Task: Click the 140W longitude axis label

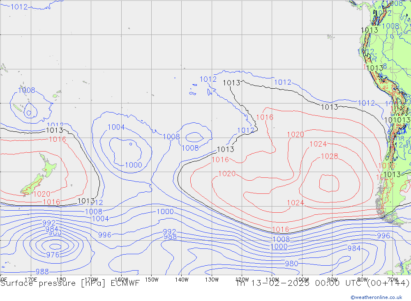Action: point(182,280)
